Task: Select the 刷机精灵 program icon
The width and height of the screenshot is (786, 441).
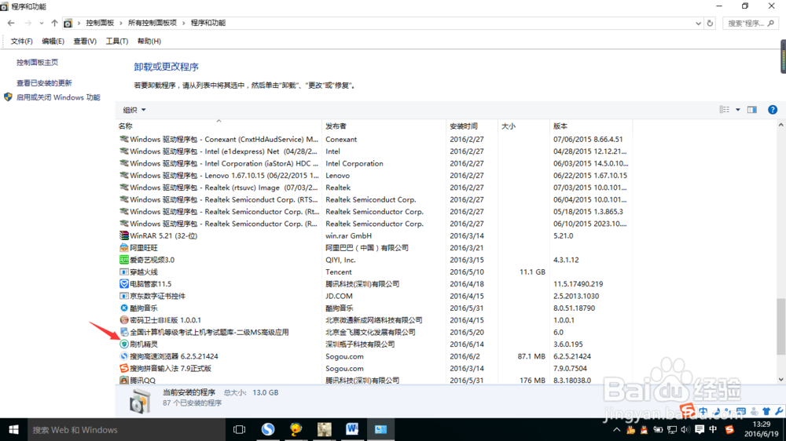Action: click(124, 344)
